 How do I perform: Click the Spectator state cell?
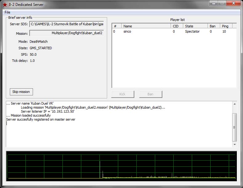coord(192,31)
